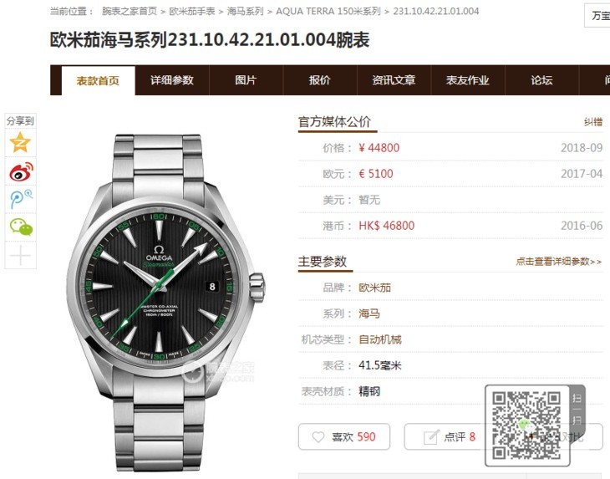Open more share options plus icon
This screenshot has height=479, width=610.
pos(20,256)
